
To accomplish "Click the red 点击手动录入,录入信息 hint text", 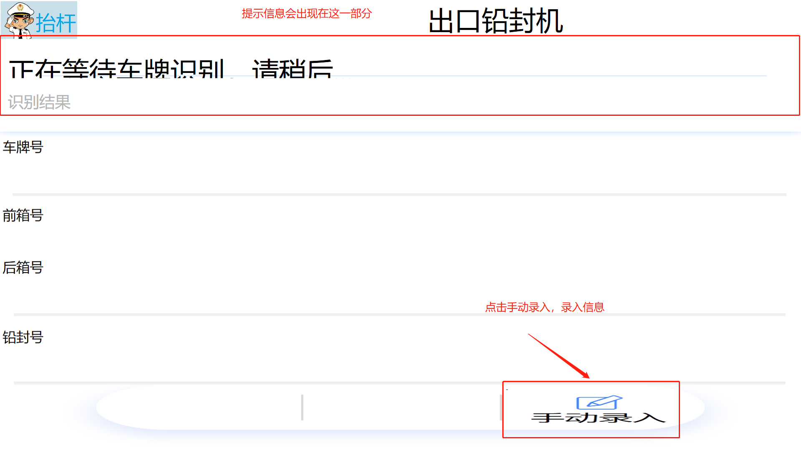I will (544, 307).
